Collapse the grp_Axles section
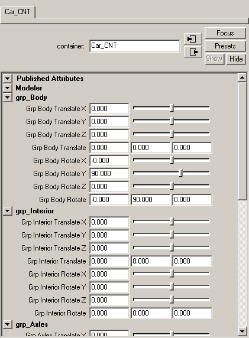The height and width of the screenshot is (338, 249). click(8, 324)
